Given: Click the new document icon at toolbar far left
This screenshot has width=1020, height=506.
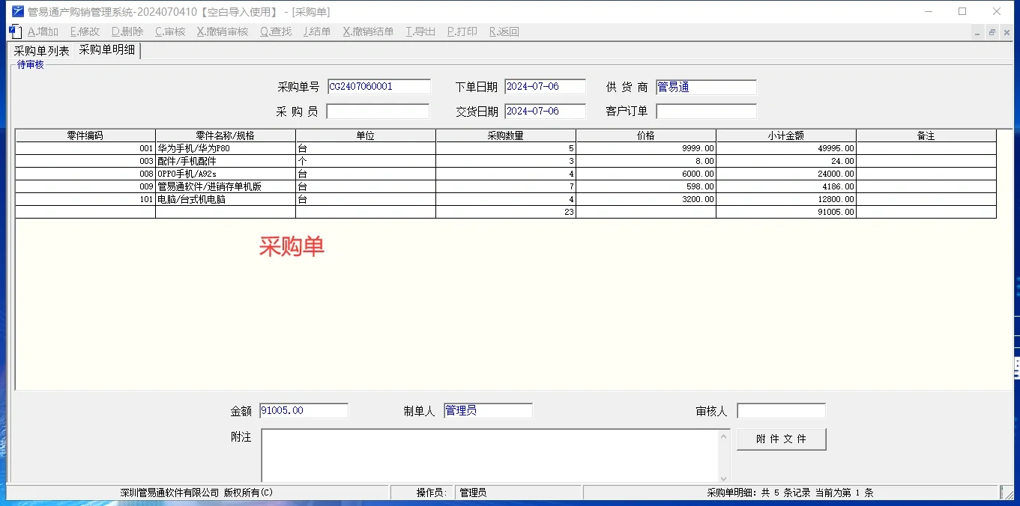Looking at the screenshot, I should pos(15,31).
